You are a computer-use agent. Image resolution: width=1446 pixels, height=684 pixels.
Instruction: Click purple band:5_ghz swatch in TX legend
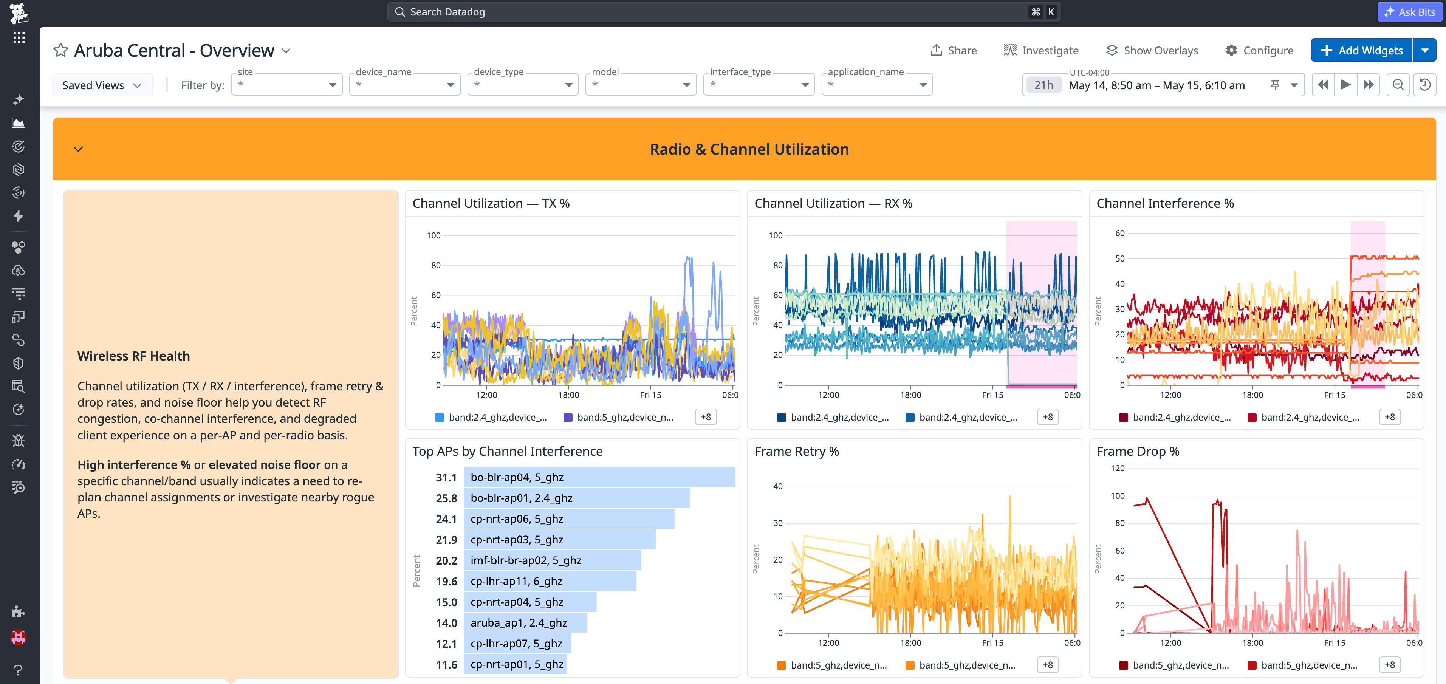pyautogui.click(x=568, y=418)
